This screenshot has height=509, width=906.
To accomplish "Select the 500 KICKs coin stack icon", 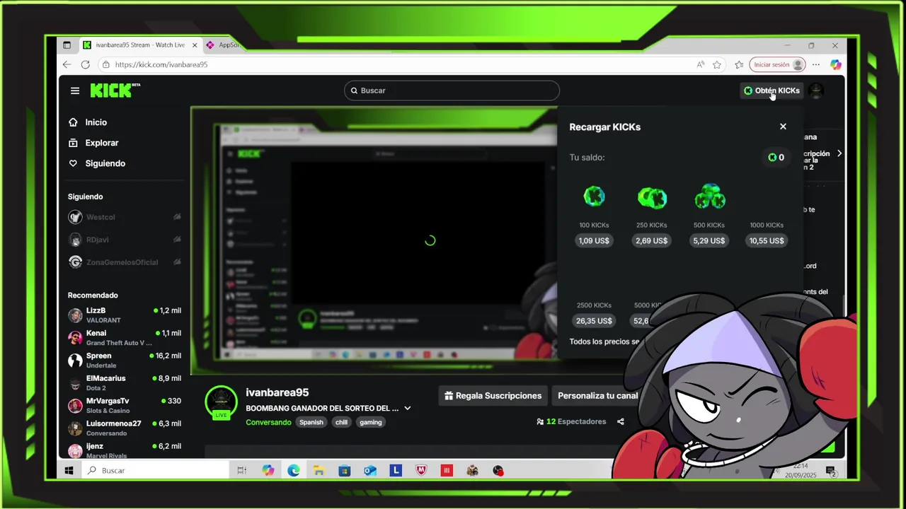I will [709, 197].
